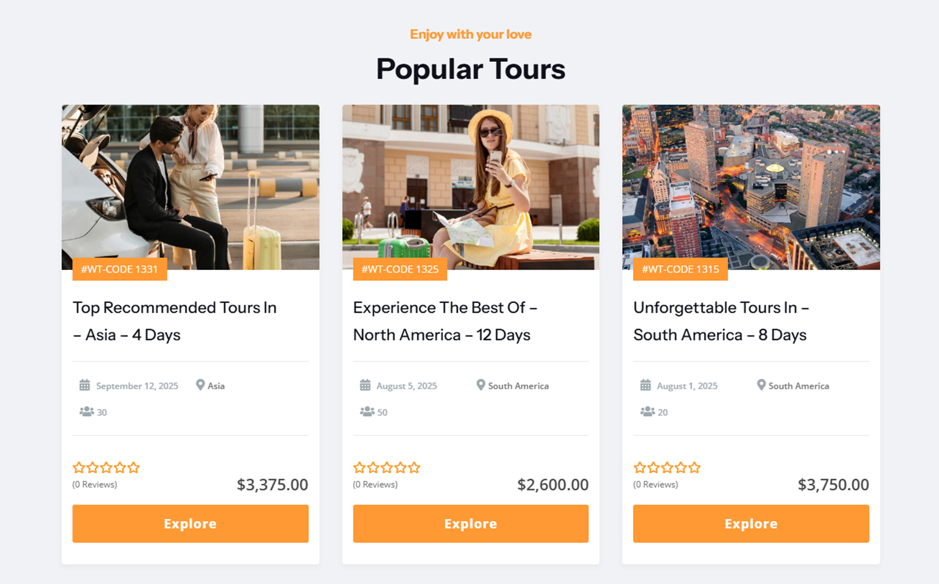Click the location pin icon next to Asia

[200, 385]
